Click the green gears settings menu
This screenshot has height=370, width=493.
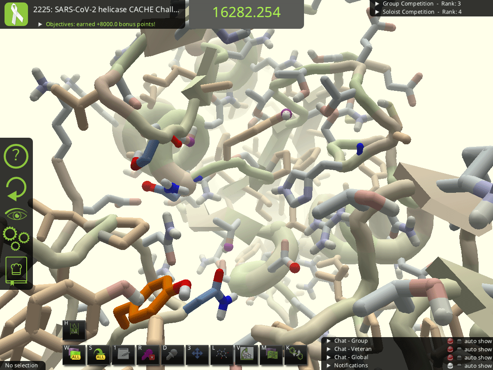[16, 238]
